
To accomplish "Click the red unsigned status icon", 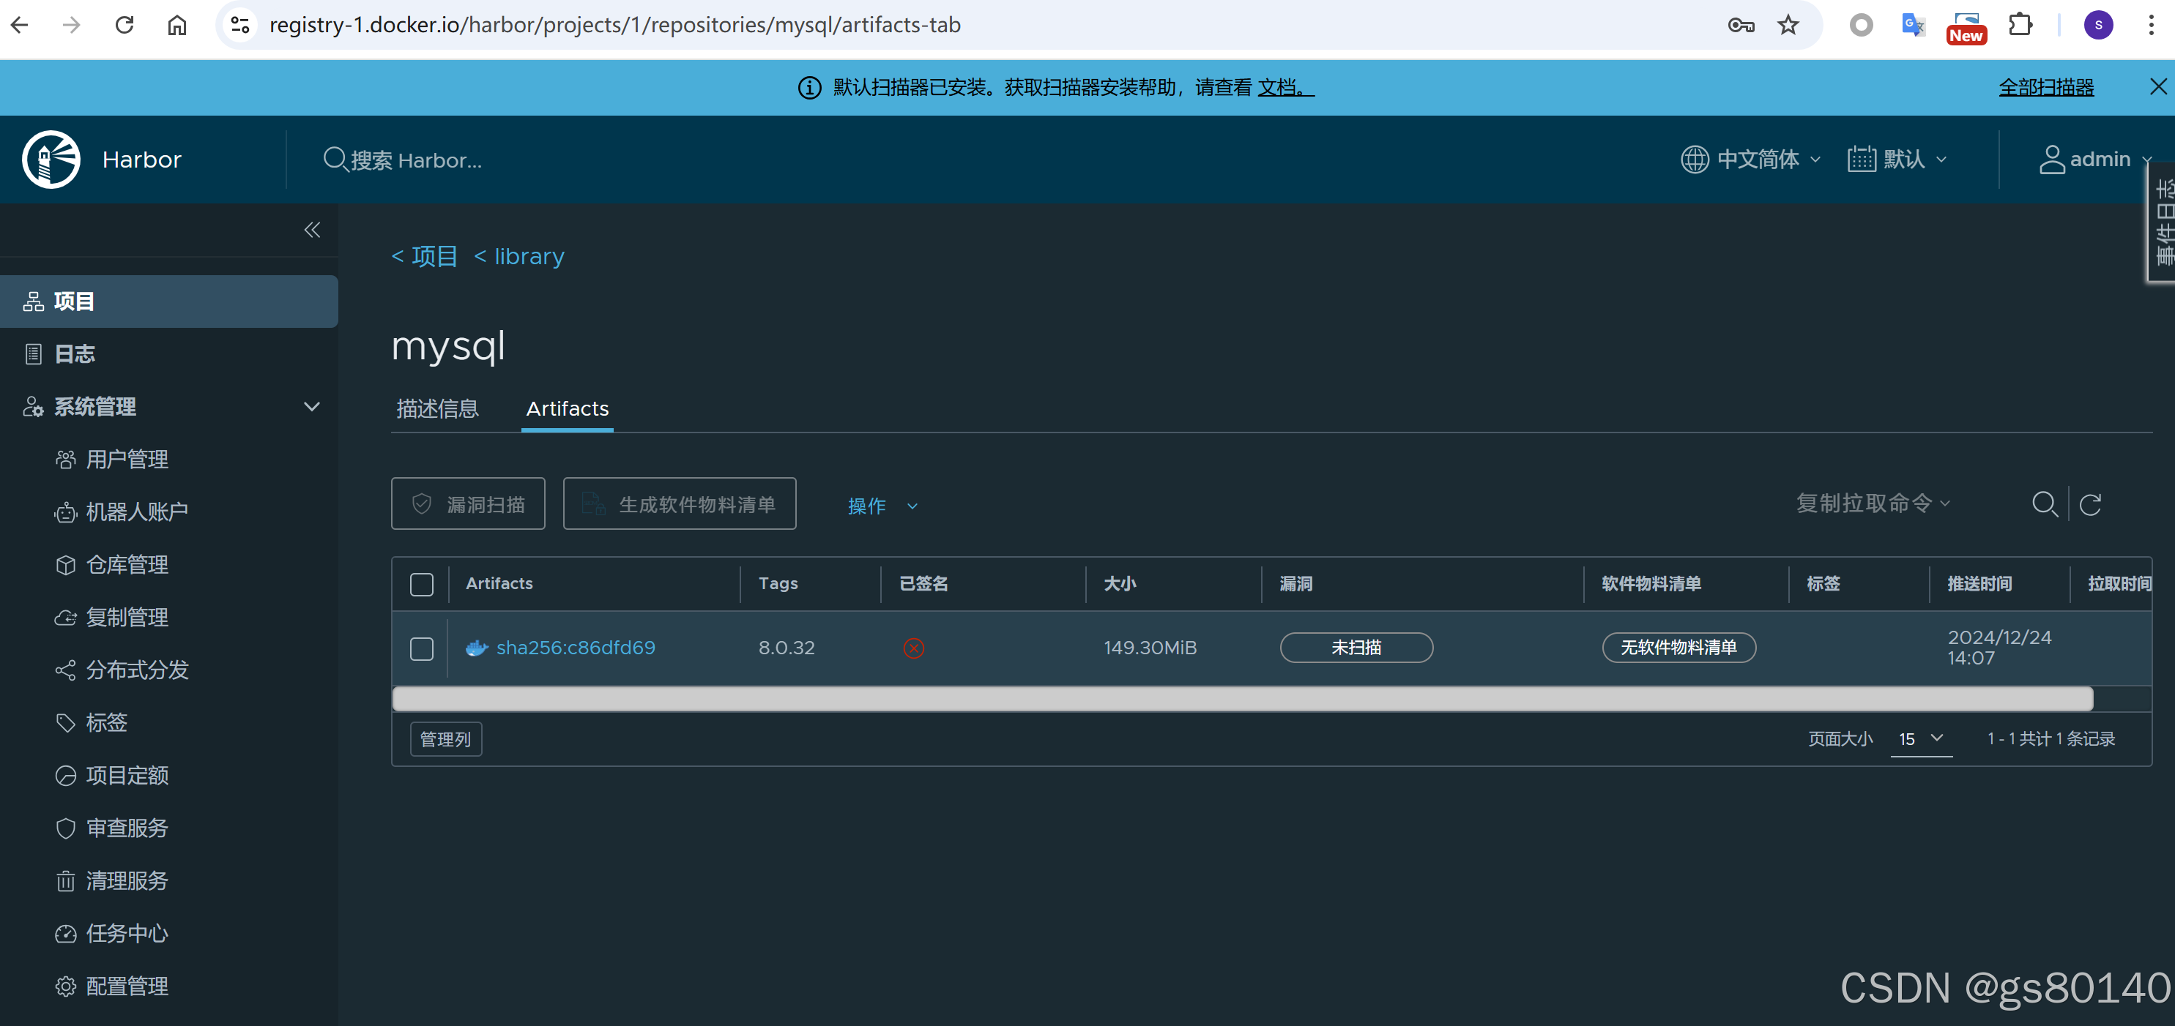I will click(x=913, y=648).
